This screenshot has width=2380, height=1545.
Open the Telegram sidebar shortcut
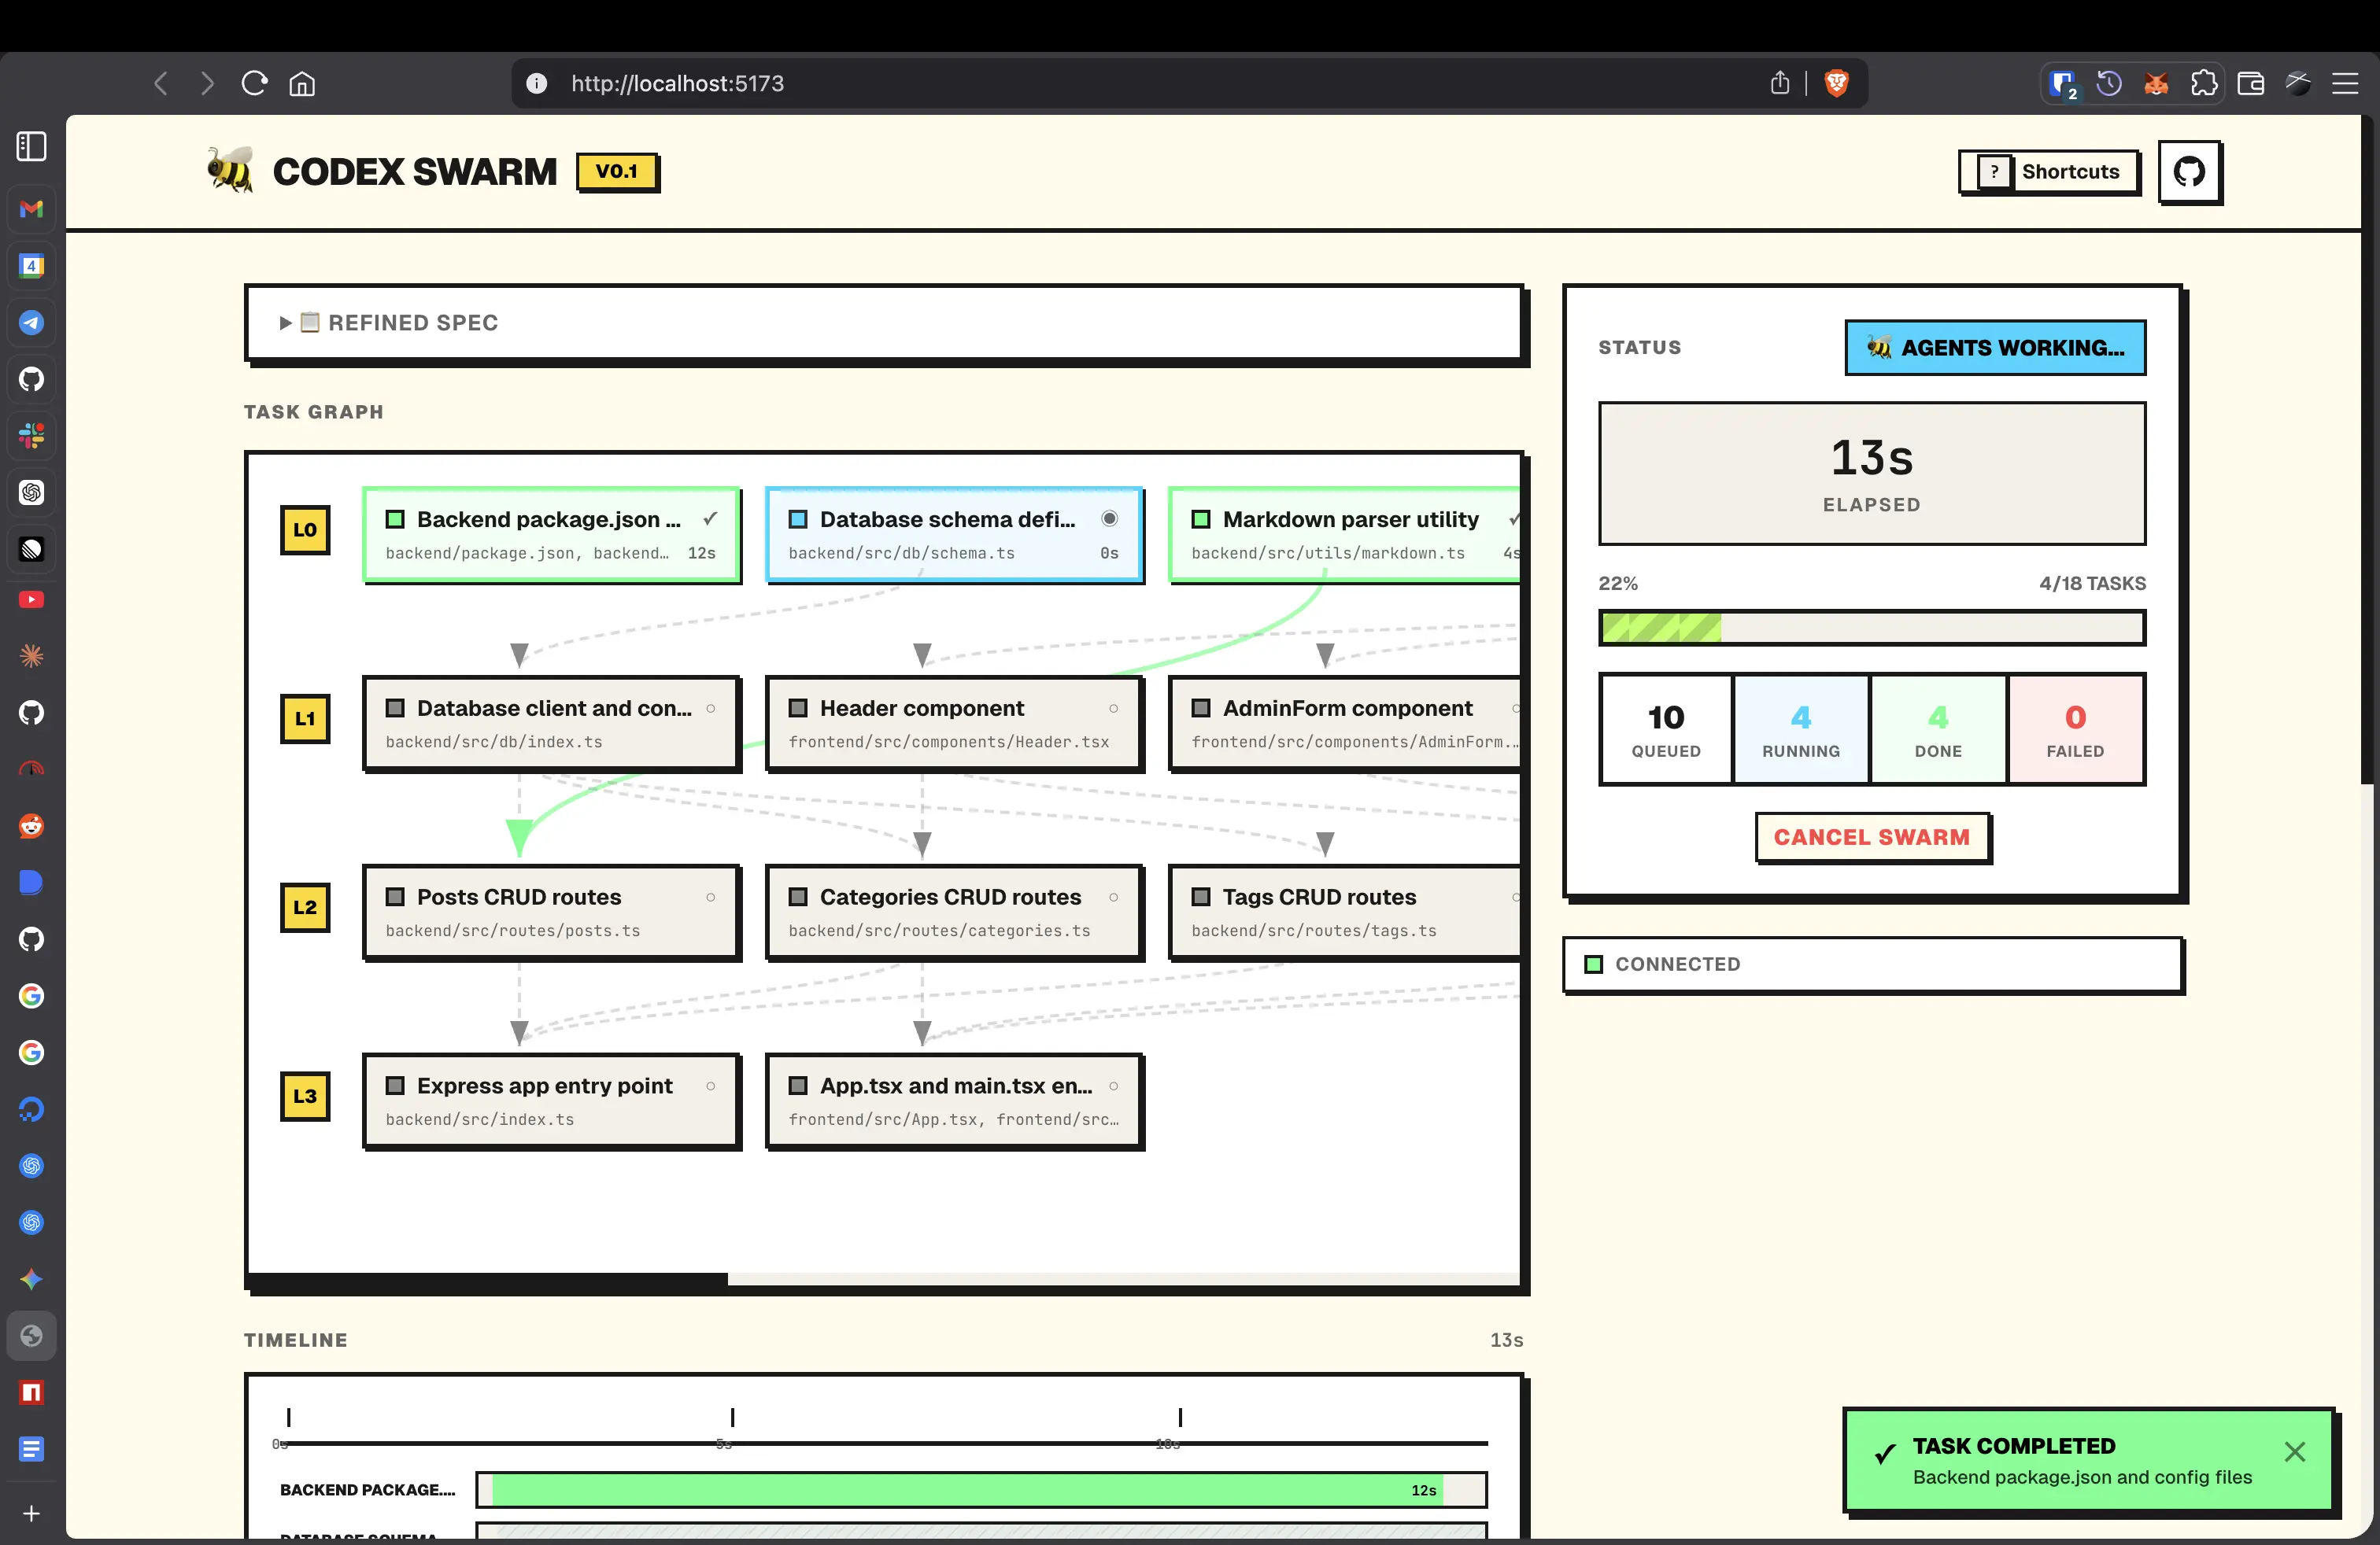click(32, 323)
